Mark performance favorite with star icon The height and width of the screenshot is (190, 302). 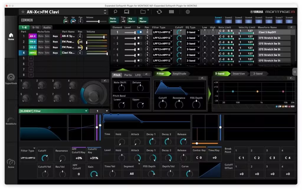pos(23,12)
